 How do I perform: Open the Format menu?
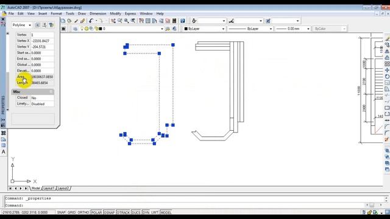point(56,13)
